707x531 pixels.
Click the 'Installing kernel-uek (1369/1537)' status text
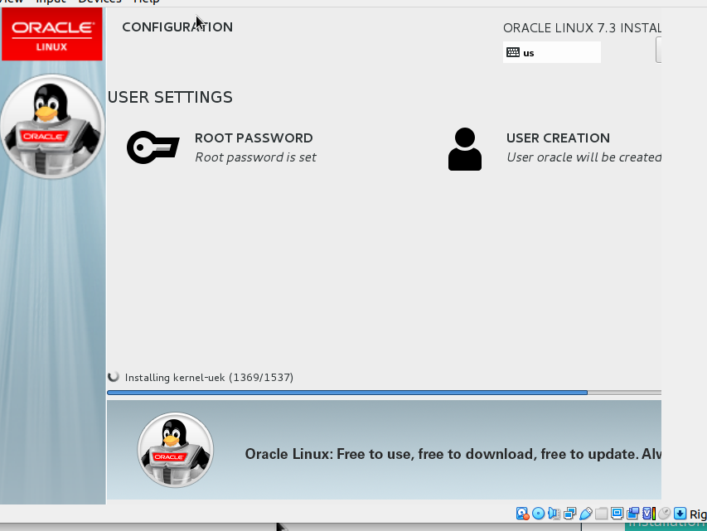[x=209, y=377]
